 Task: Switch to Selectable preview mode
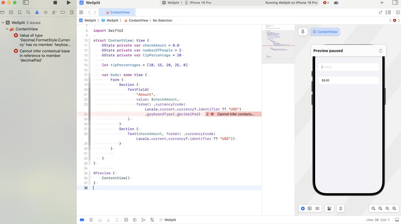tap(310, 208)
